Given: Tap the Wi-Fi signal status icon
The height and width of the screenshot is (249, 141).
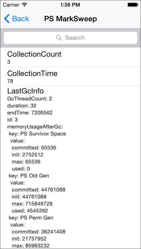Looking at the screenshot, I should pyautogui.click(x=24, y=5).
